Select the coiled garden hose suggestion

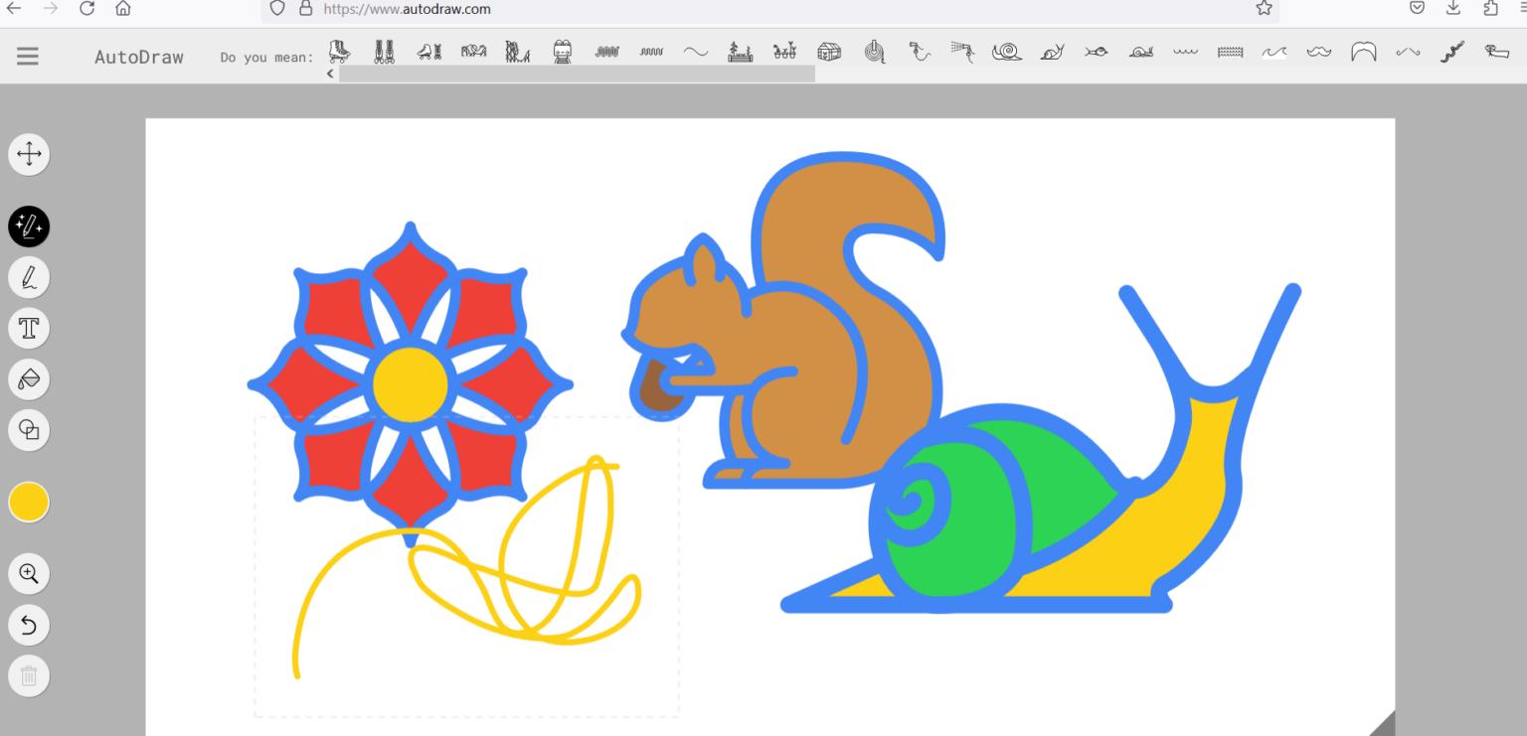point(874,51)
